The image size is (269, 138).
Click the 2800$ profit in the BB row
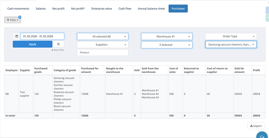[256, 94]
